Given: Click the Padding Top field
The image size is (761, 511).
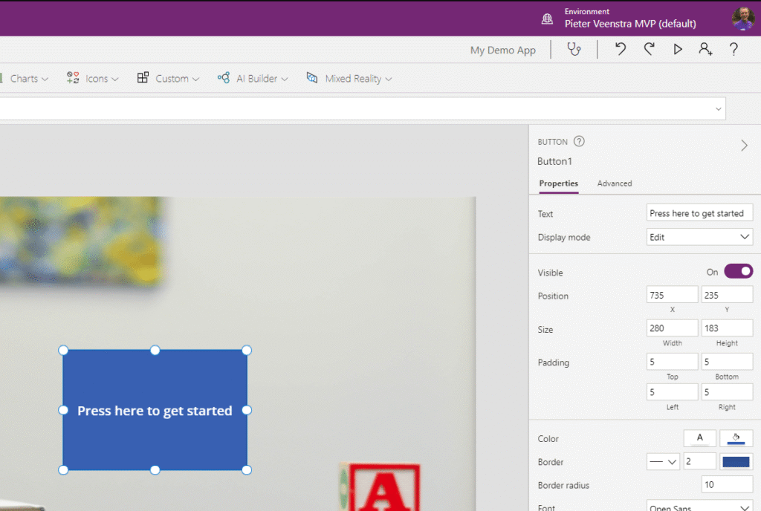Looking at the screenshot, I should 672,362.
